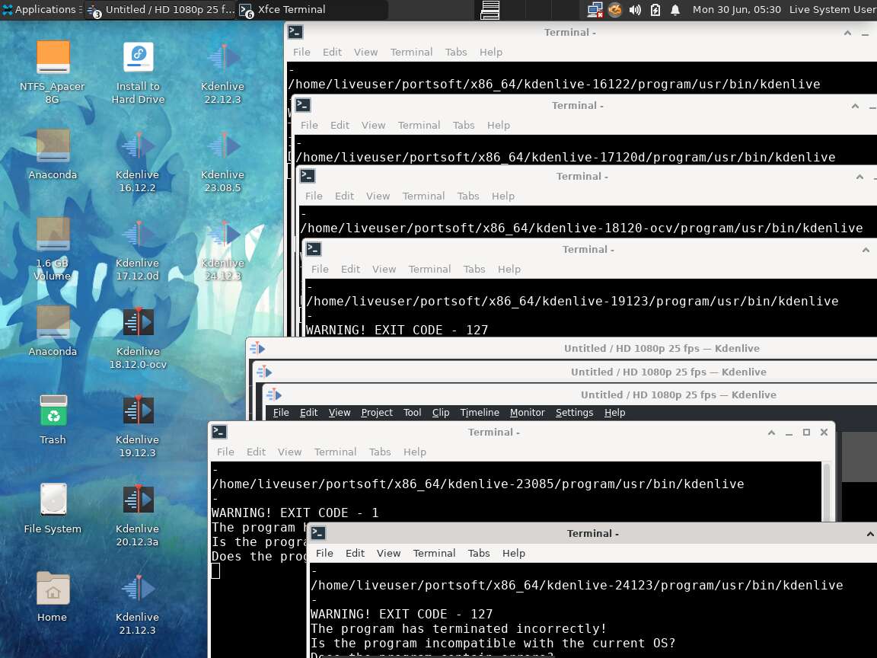Open the Live System User menu
Image resolution: width=877 pixels, height=658 pixels.
(832, 9)
